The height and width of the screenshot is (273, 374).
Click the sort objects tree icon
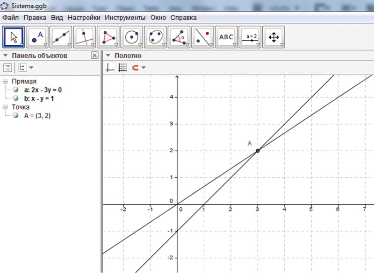22,68
